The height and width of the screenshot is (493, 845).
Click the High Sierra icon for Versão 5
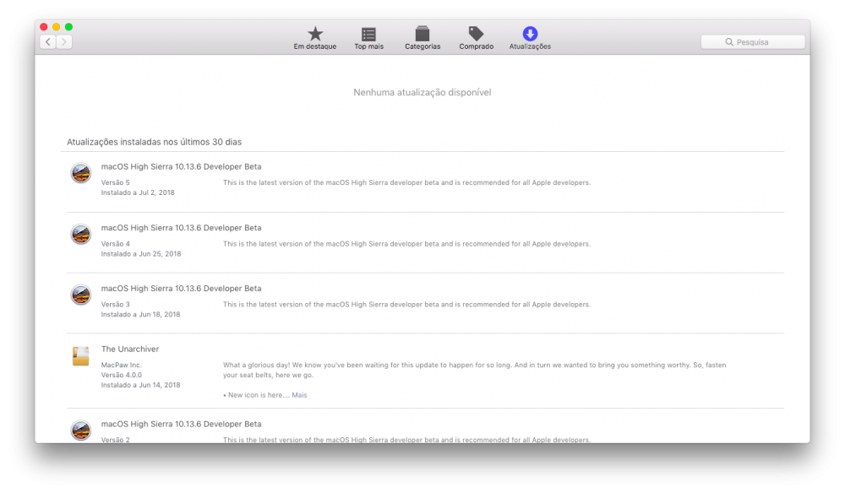(x=81, y=173)
